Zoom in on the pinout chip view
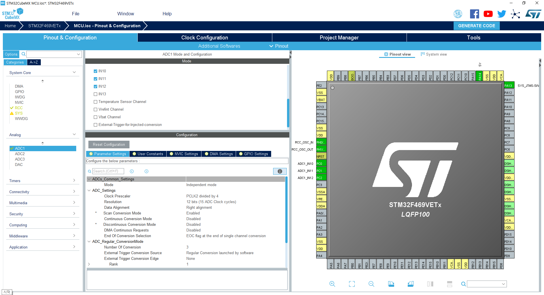This screenshot has width=544, height=295. click(x=332, y=284)
